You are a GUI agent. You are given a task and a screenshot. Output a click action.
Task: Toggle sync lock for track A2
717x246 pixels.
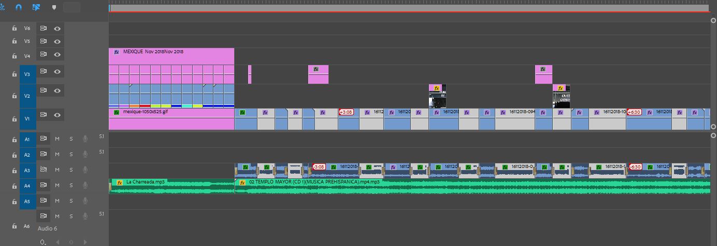[44, 154]
